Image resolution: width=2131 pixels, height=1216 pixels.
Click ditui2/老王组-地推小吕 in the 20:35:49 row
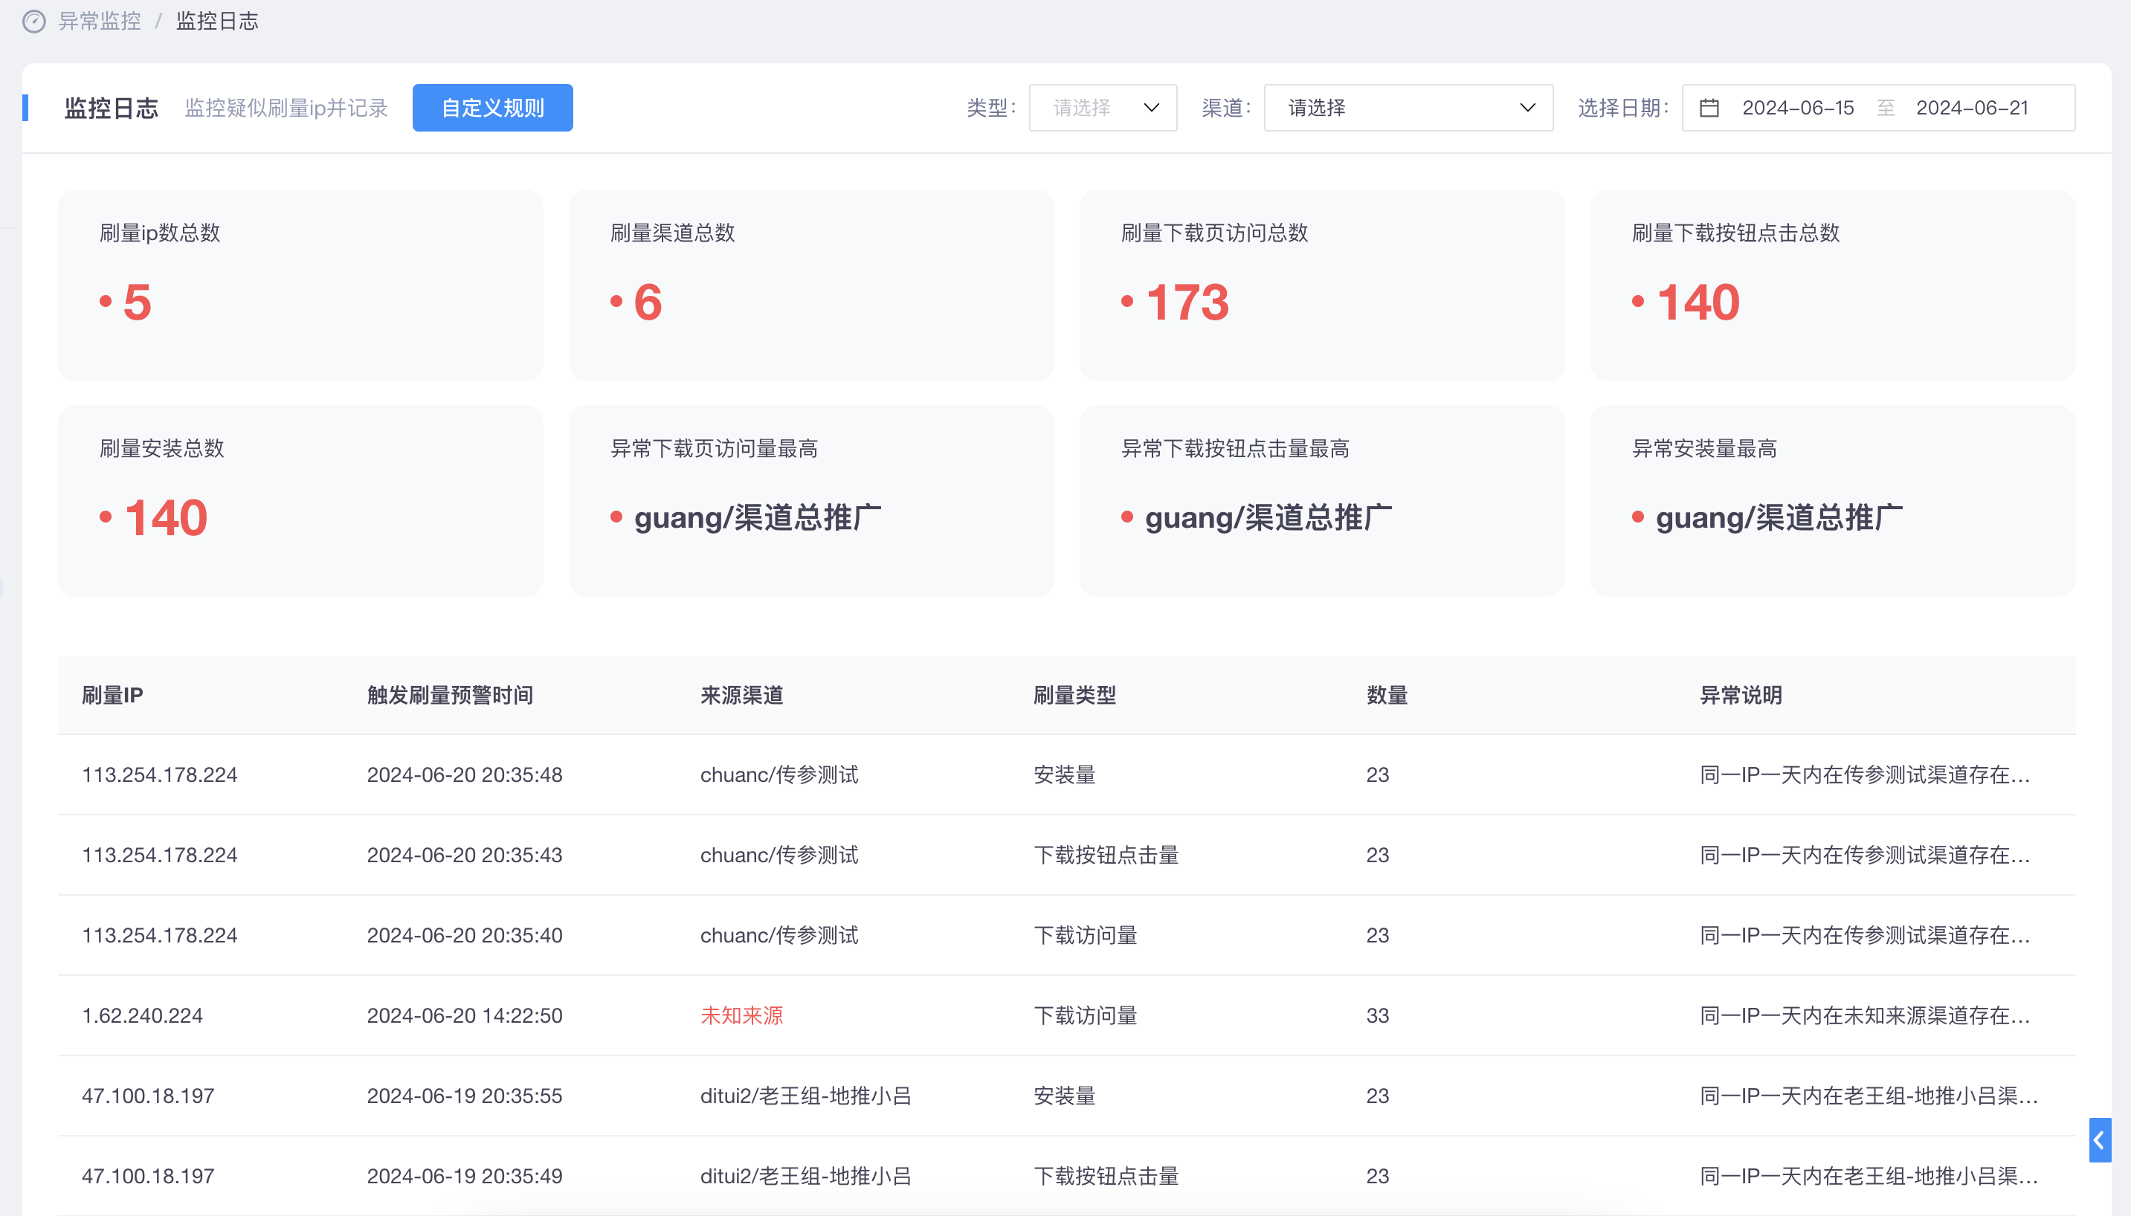click(x=806, y=1176)
